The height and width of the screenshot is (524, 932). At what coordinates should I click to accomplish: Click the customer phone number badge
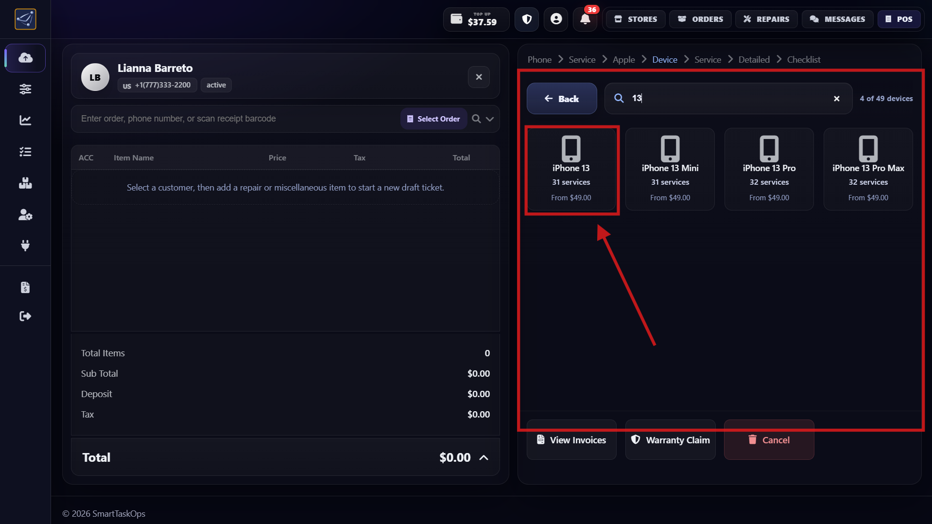157,85
